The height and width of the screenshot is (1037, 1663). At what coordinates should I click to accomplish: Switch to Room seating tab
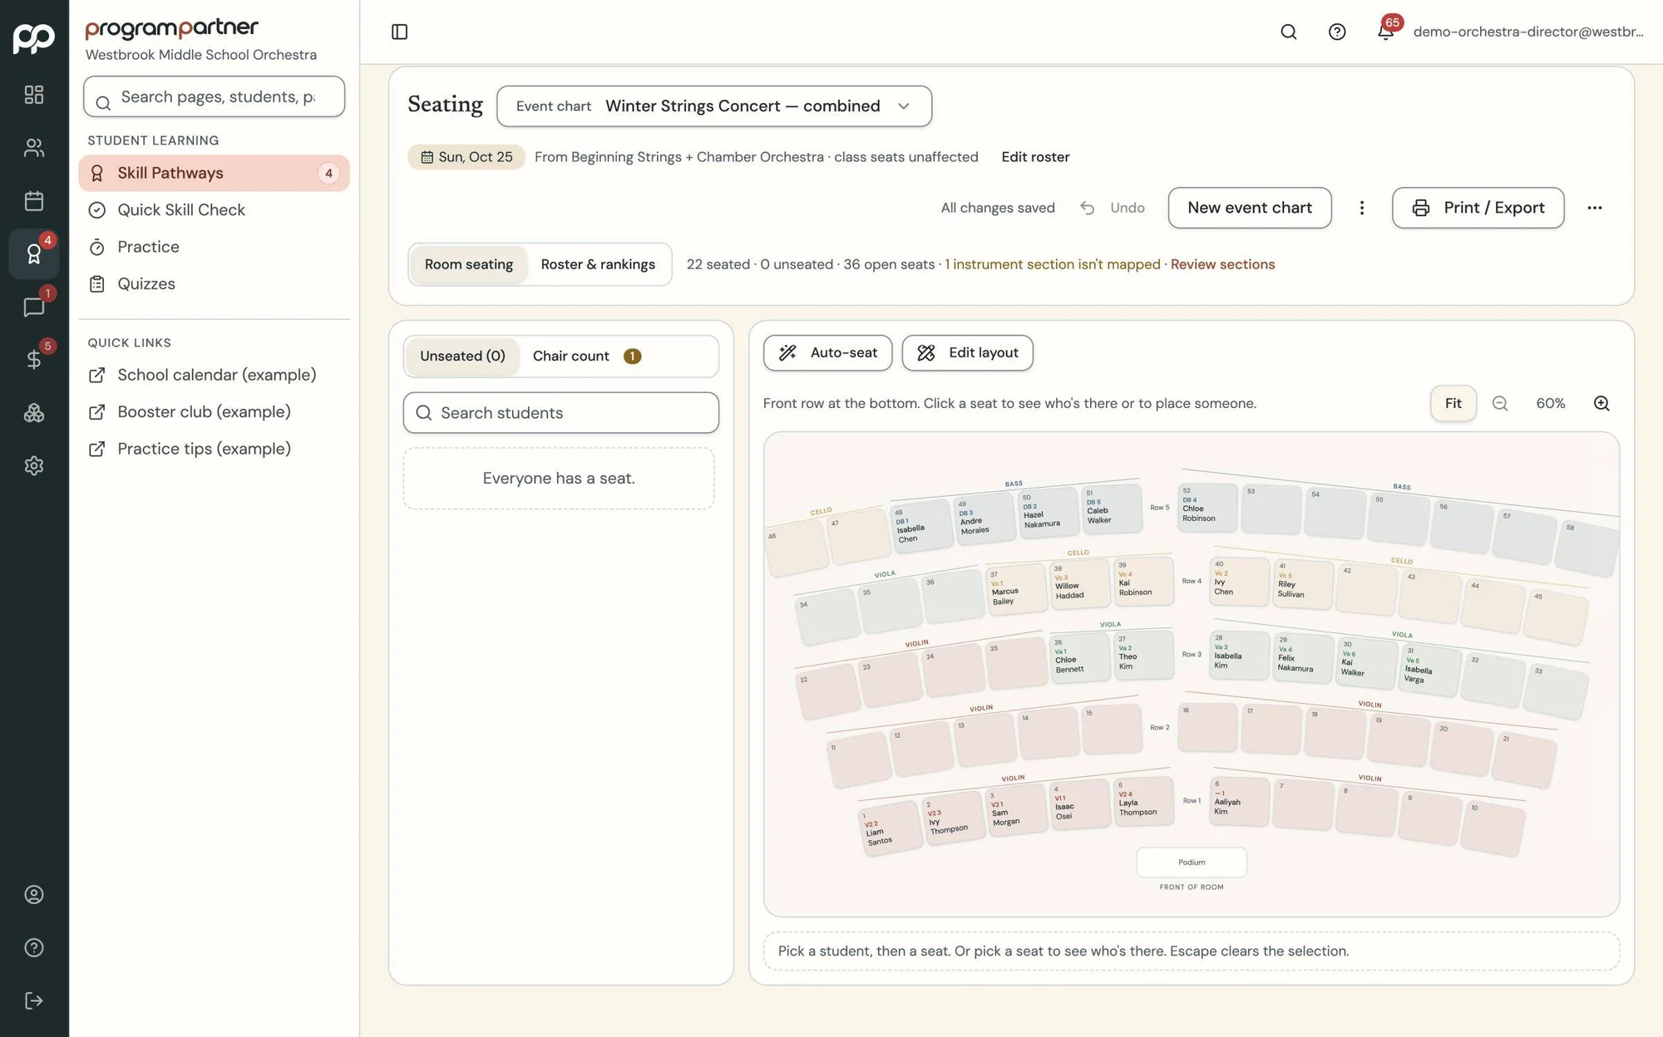469,264
